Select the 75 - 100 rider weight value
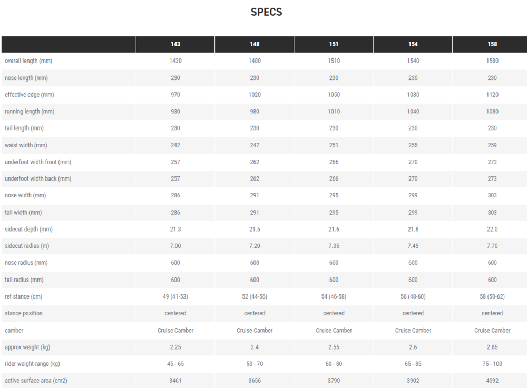The height and width of the screenshot is (388, 527). point(492,364)
